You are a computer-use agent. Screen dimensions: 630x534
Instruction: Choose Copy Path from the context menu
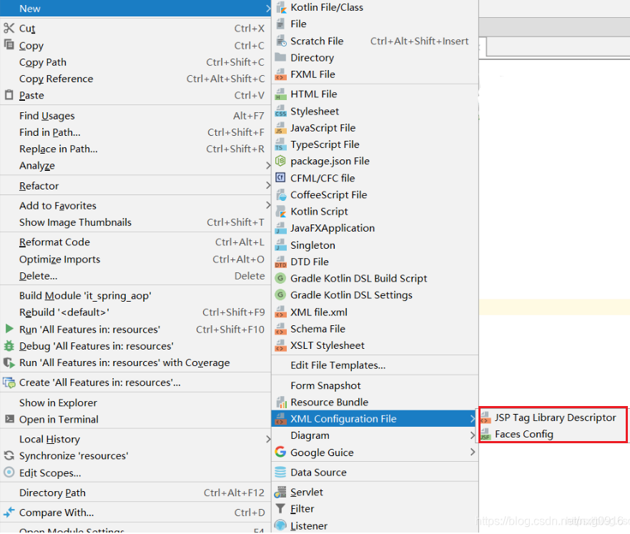[135, 62]
